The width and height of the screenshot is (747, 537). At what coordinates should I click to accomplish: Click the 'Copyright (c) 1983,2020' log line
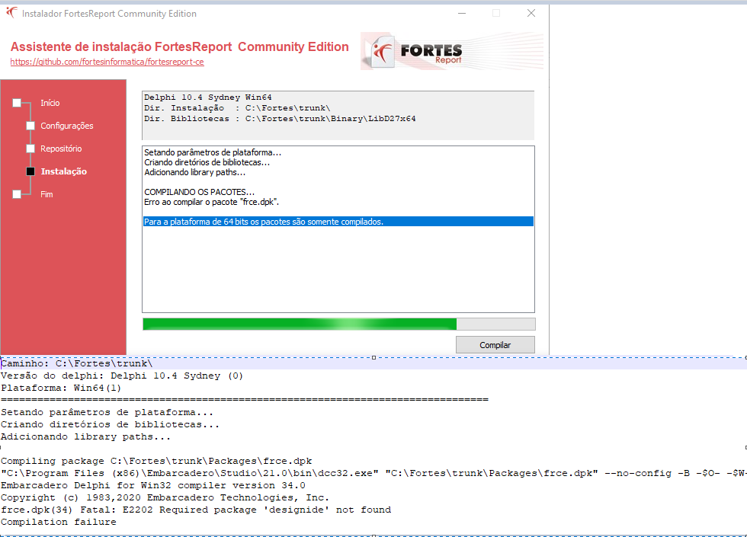coord(165,498)
